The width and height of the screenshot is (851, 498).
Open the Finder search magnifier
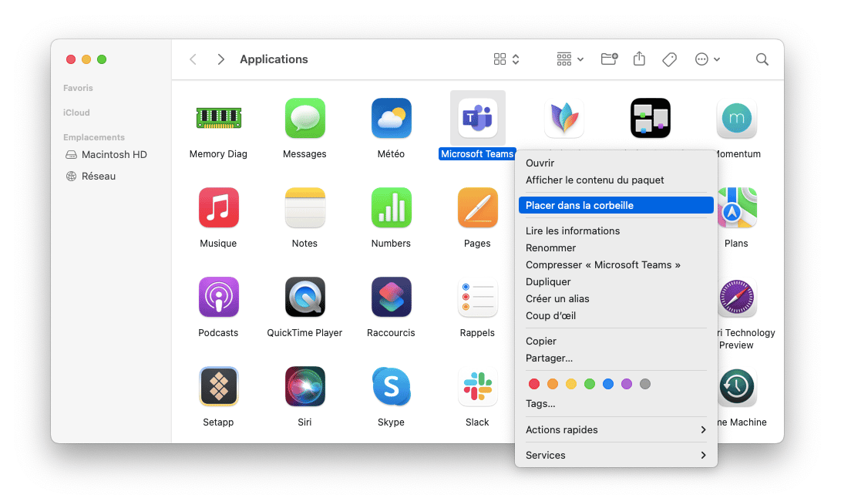point(762,59)
